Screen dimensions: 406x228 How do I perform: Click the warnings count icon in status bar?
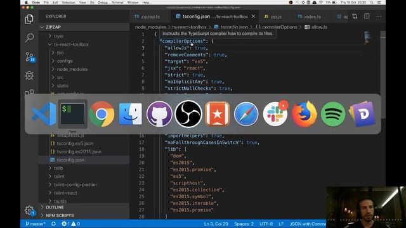[75, 224]
